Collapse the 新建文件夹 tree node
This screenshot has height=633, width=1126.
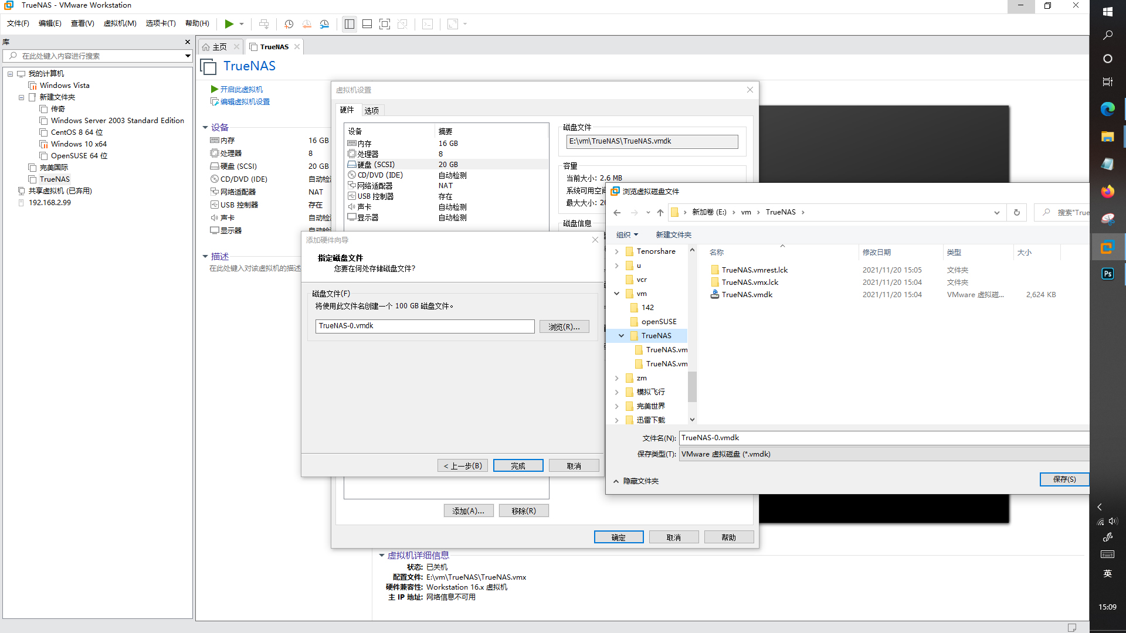coord(21,97)
